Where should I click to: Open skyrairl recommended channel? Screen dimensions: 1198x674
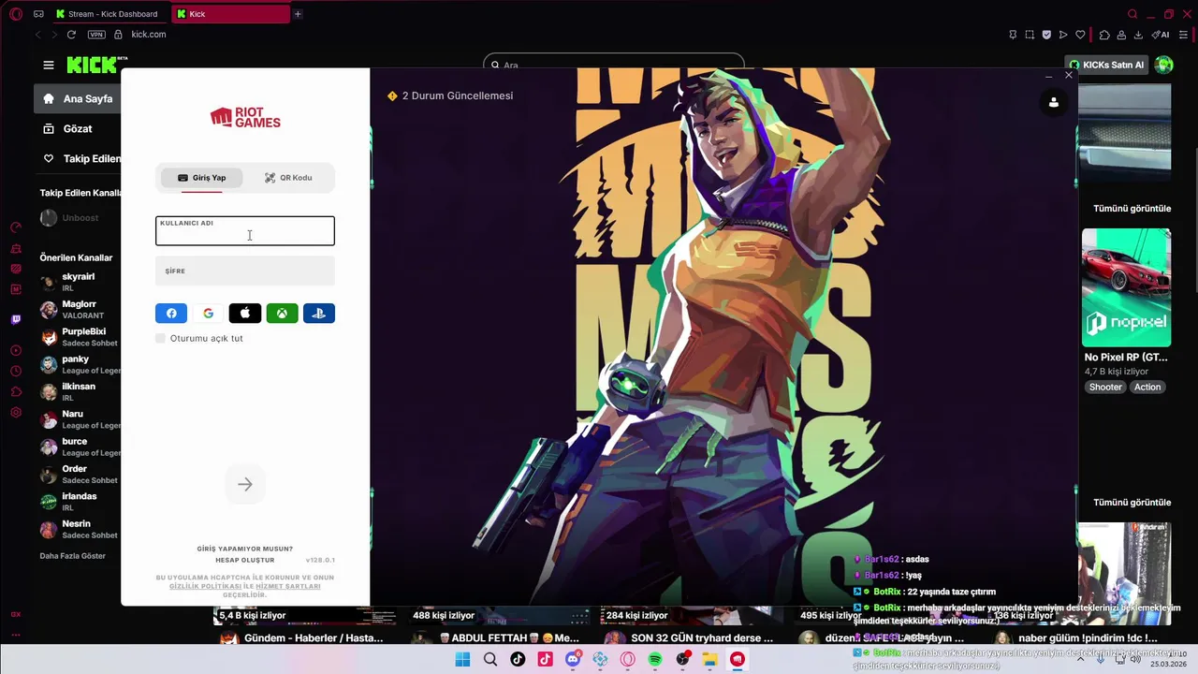tap(80, 282)
